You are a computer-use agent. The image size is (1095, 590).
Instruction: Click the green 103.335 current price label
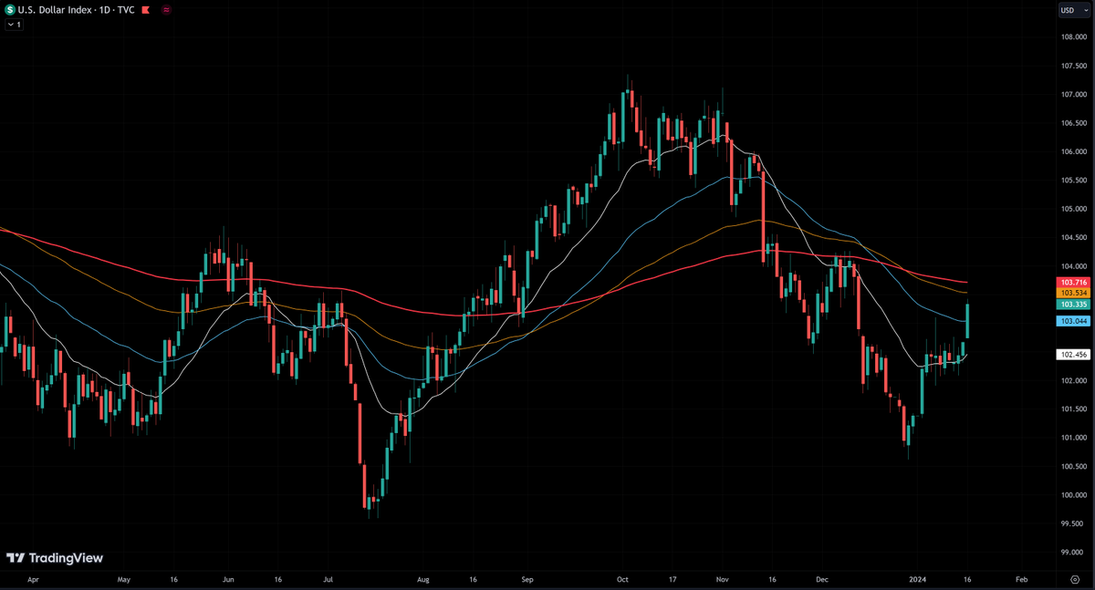(1073, 304)
